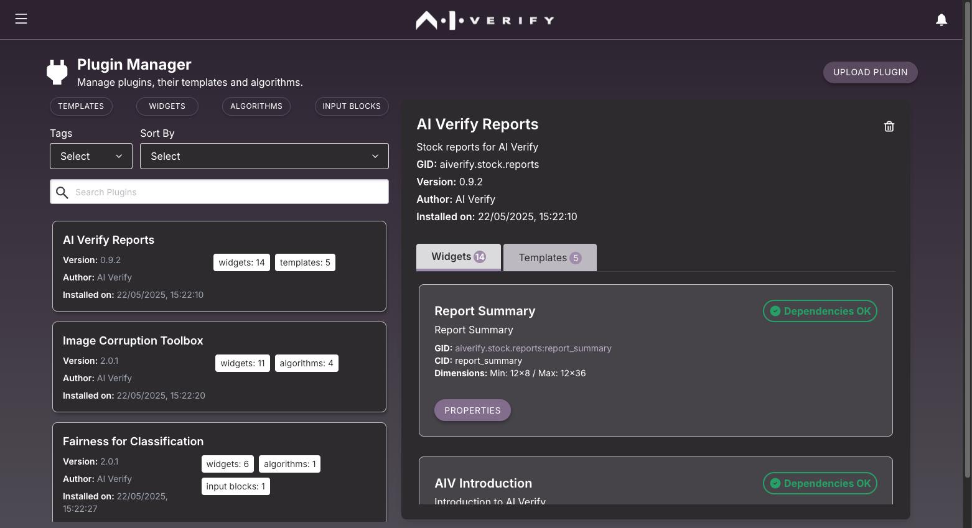Click AIV Introduction Dependencies OK badge
972x528 pixels.
point(820,483)
